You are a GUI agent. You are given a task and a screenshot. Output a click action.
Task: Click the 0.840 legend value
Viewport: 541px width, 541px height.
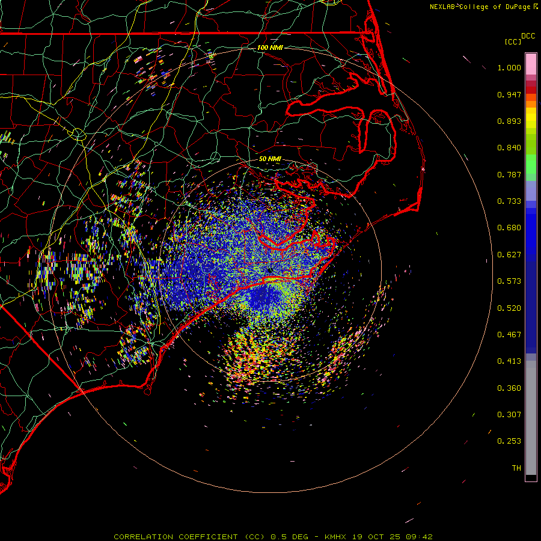tap(509, 148)
